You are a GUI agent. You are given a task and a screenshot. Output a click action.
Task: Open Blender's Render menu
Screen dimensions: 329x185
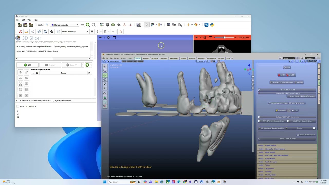[117, 58]
